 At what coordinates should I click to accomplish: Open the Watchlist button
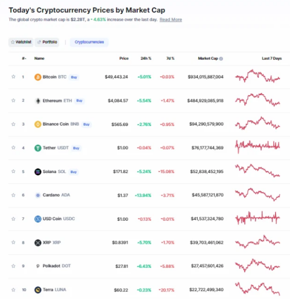point(21,42)
